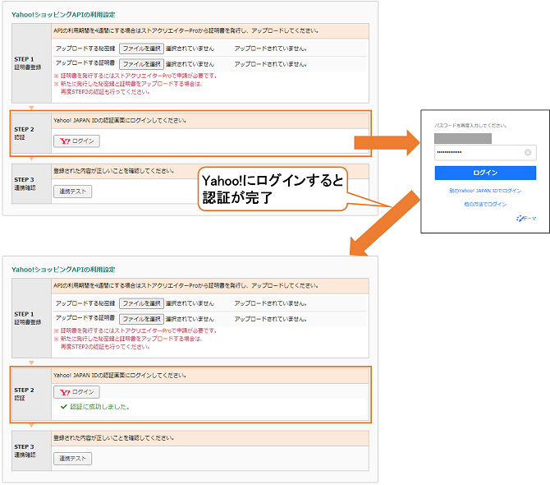Click upper Yahoo!ショッピングAPIの利用設定 heading
Viewport: 550px width, 485px height.
click(63, 15)
